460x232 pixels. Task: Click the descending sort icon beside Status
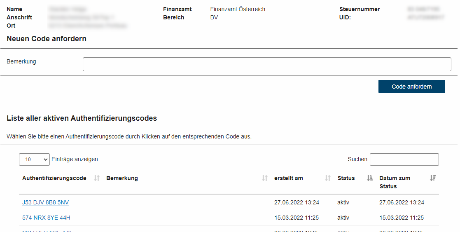[x=370, y=178]
